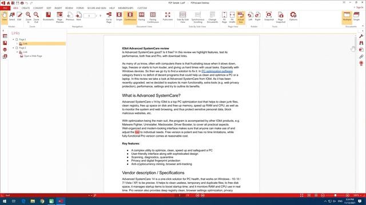Open the EDIT ribbon tab
366x205 pixels.
click(x=49, y=8)
